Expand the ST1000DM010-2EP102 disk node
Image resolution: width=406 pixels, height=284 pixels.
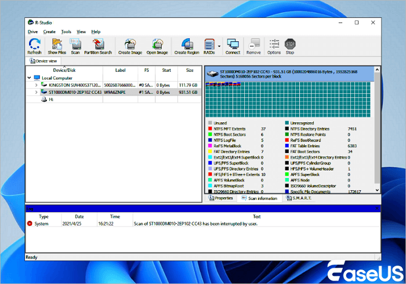36,92
